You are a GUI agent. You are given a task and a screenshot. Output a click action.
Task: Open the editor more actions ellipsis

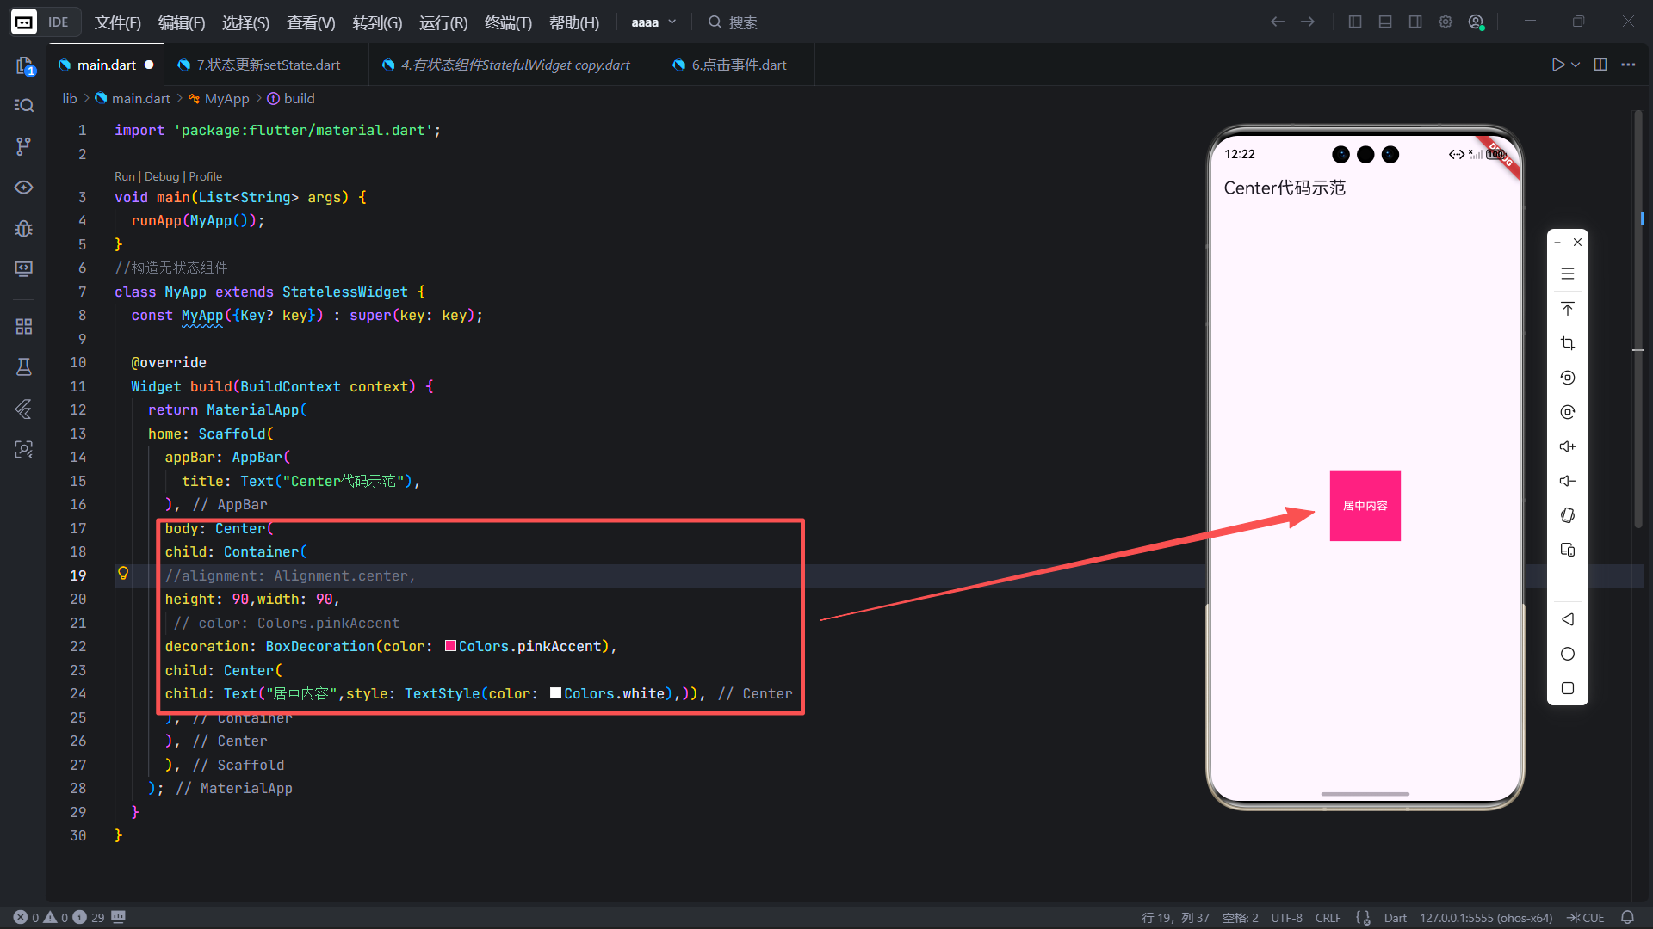(x=1628, y=65)
